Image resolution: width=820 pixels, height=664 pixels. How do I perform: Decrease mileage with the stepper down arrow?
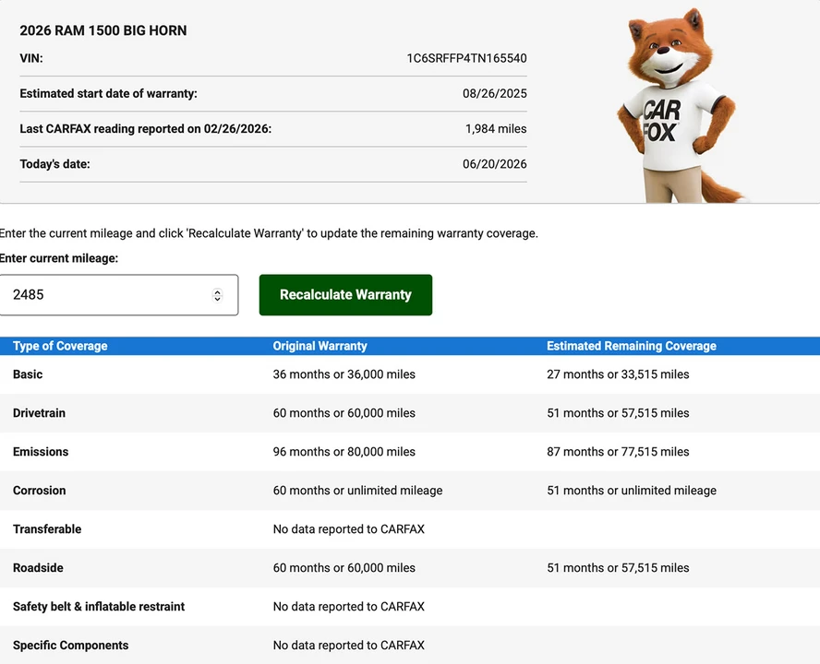pyautogui.click(x=218, y=299)
